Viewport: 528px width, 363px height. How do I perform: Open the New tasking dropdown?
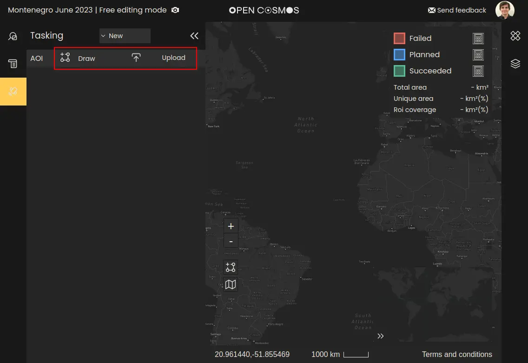pyautogui.click(x=125, y=36)
